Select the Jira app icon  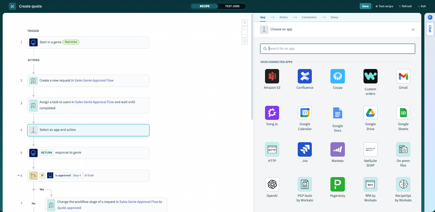pos(305,149)
